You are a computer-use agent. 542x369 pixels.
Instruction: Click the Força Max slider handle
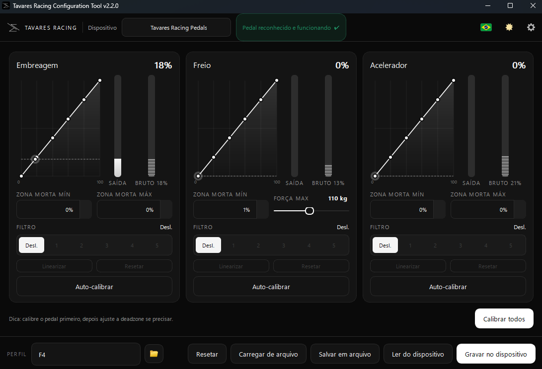[310, 211]
